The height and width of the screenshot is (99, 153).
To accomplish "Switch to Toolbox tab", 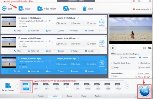I will (x=98, y=96).
